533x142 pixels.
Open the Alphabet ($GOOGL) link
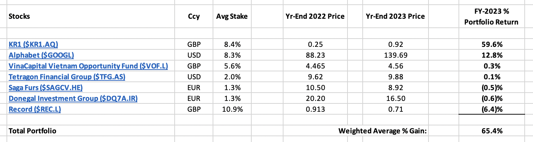pos(39,55)
